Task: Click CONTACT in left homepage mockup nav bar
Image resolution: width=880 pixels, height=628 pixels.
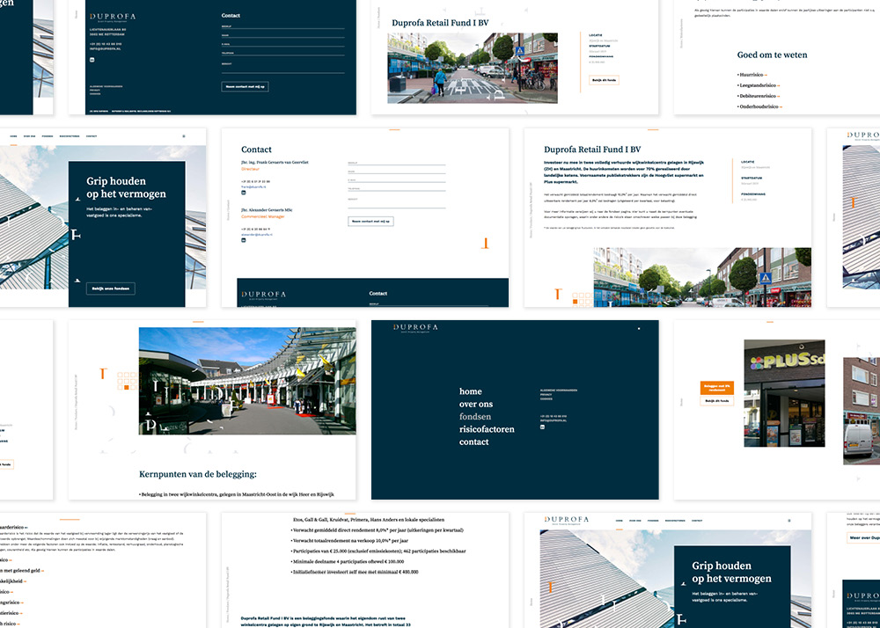Action: 92,136
